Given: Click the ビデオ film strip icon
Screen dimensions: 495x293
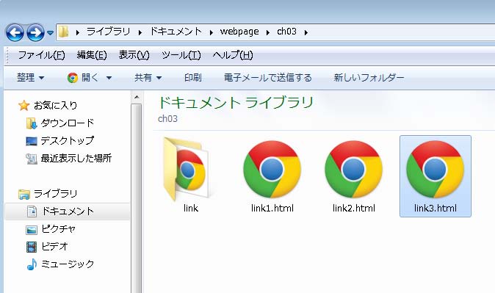Looking at the screenshot, I should 32,247.
